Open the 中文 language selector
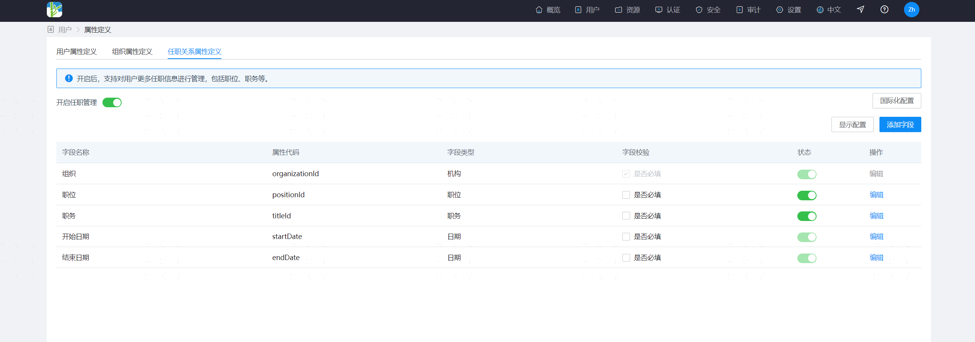The image size is (975, 342). point(829,10)
